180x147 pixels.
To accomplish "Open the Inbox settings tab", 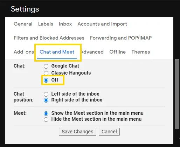I will point(65,24).
